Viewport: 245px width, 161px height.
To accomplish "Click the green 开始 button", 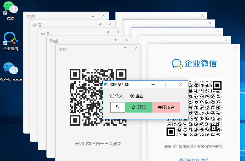I will [x=139, y=107].
